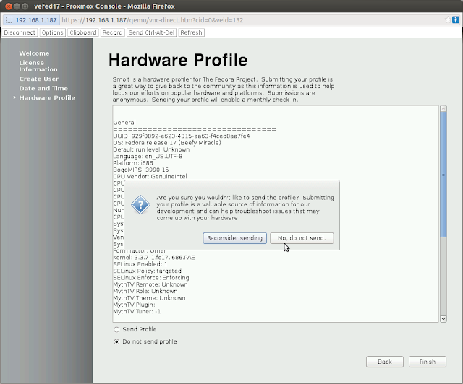This screenshot has height=384, width=463.
Task: Click the UUID line in profile text
Action: 182,136
